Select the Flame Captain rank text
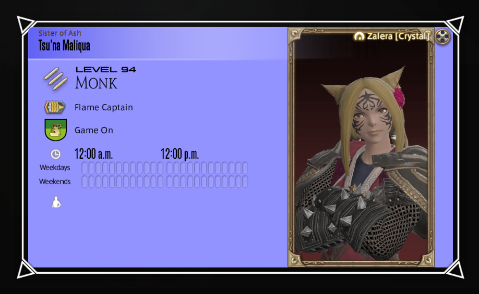The width and height of the screenshot is (479, 294). [x=104, y=108]
